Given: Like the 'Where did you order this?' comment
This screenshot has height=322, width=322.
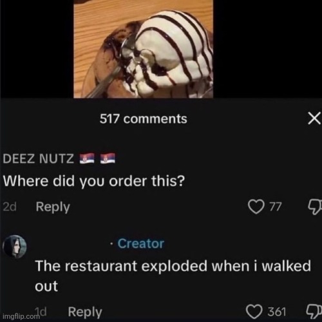Looking at the screenshot, I should pyautogui.click(x=256, y=207).
